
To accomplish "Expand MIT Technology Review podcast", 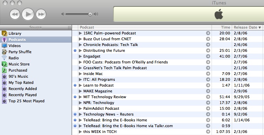I will coord(80,97).
